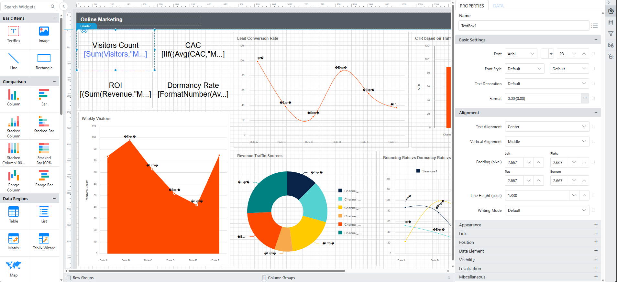This screenshot has height=282, width=617.
Task: Select the Bar chart widget
Action: click(x=44, y=98)
